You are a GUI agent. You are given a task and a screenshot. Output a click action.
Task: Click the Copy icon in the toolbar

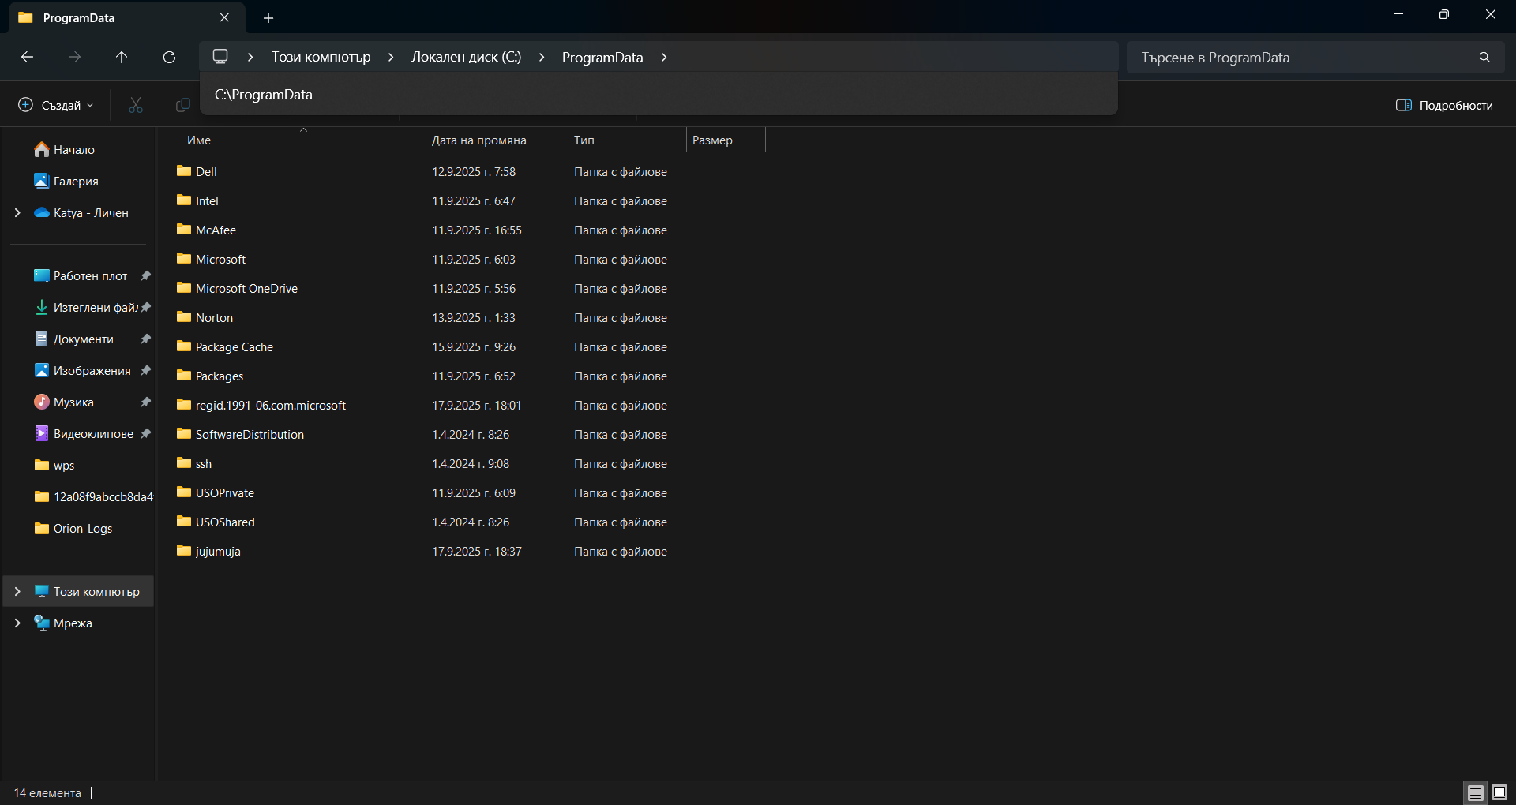[x=183, y=105]
